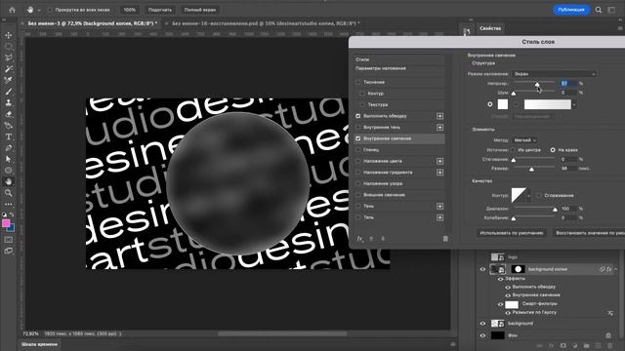Select Параметры наложения in Layer Style list

pos(381,68)
